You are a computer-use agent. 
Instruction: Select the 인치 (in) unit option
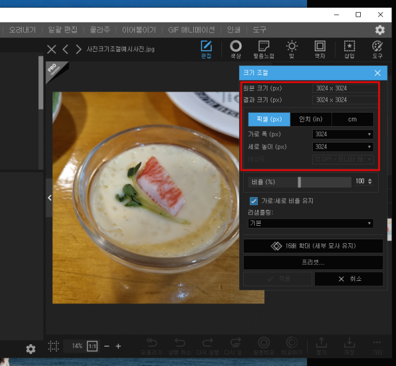pos(311,119)
